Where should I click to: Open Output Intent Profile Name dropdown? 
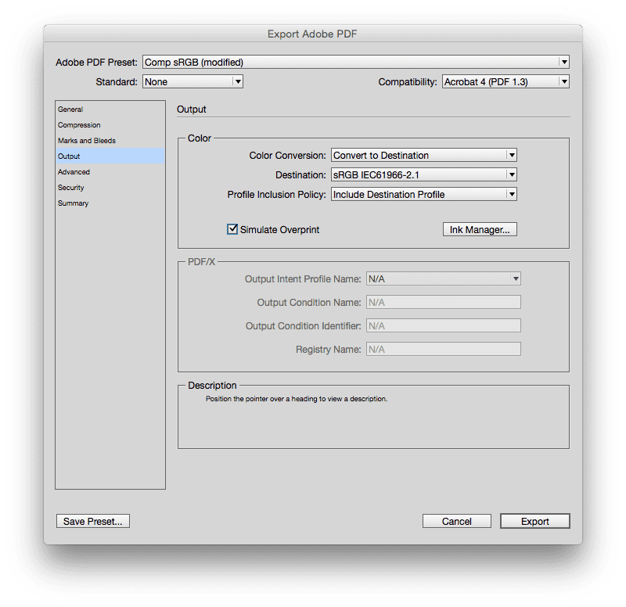443,279
